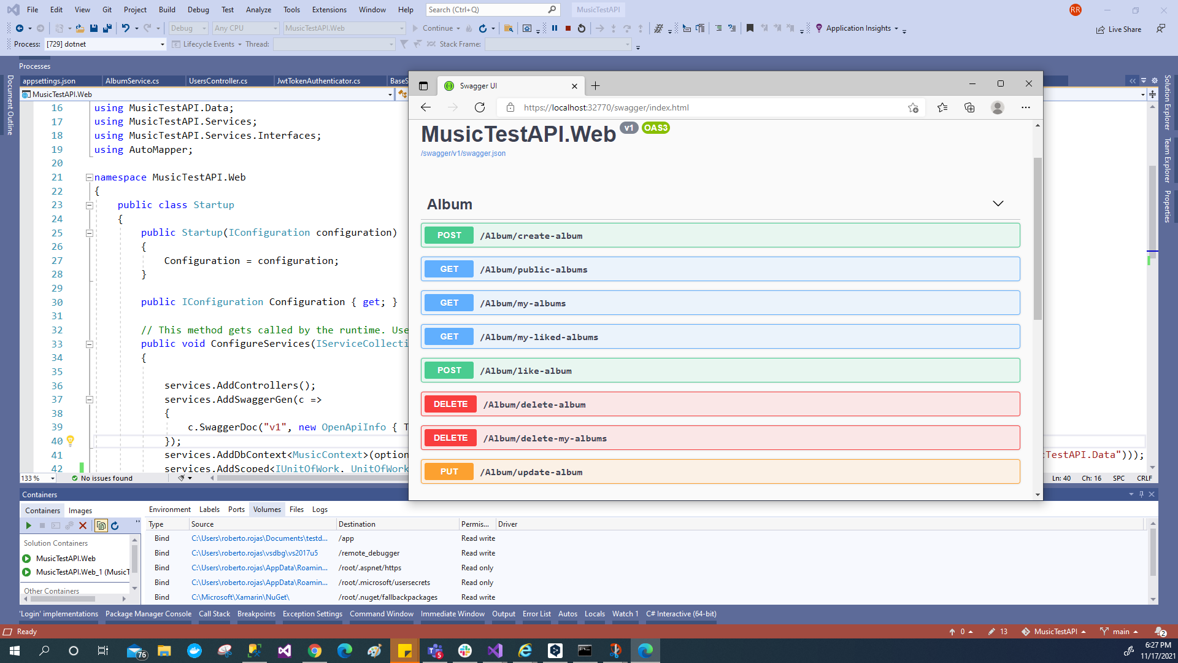Select MusicTestAPI.Web solution container
This screenshot has height=663, width=1178.
[x=66, y=559]
